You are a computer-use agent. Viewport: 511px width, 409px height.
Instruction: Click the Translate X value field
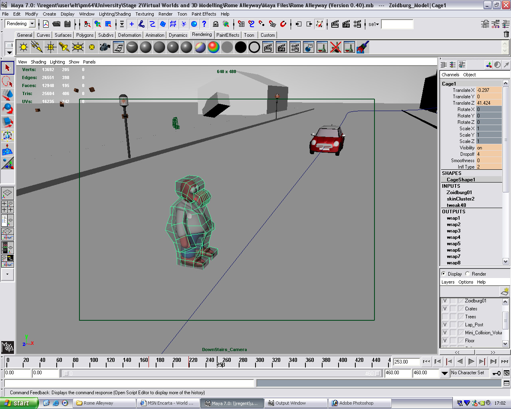coord(489,90)
